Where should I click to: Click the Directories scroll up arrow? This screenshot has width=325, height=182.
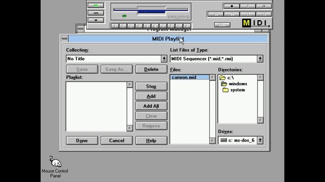261,77
